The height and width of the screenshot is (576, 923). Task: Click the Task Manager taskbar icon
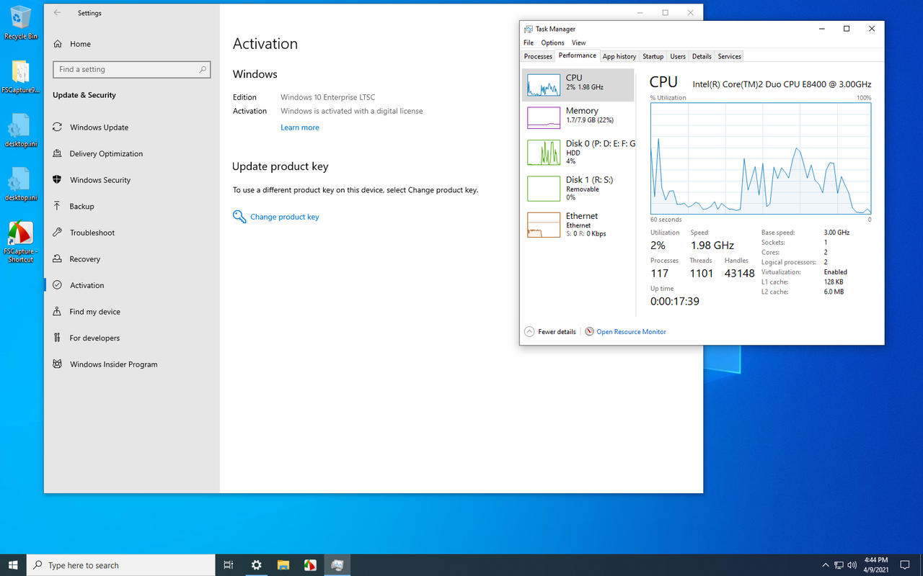(337, 565)
